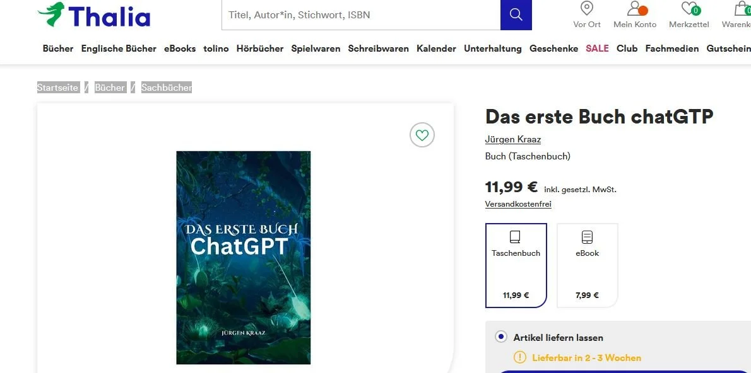Add book to wishlist via heart icon
751x373 pixels.
422,135
